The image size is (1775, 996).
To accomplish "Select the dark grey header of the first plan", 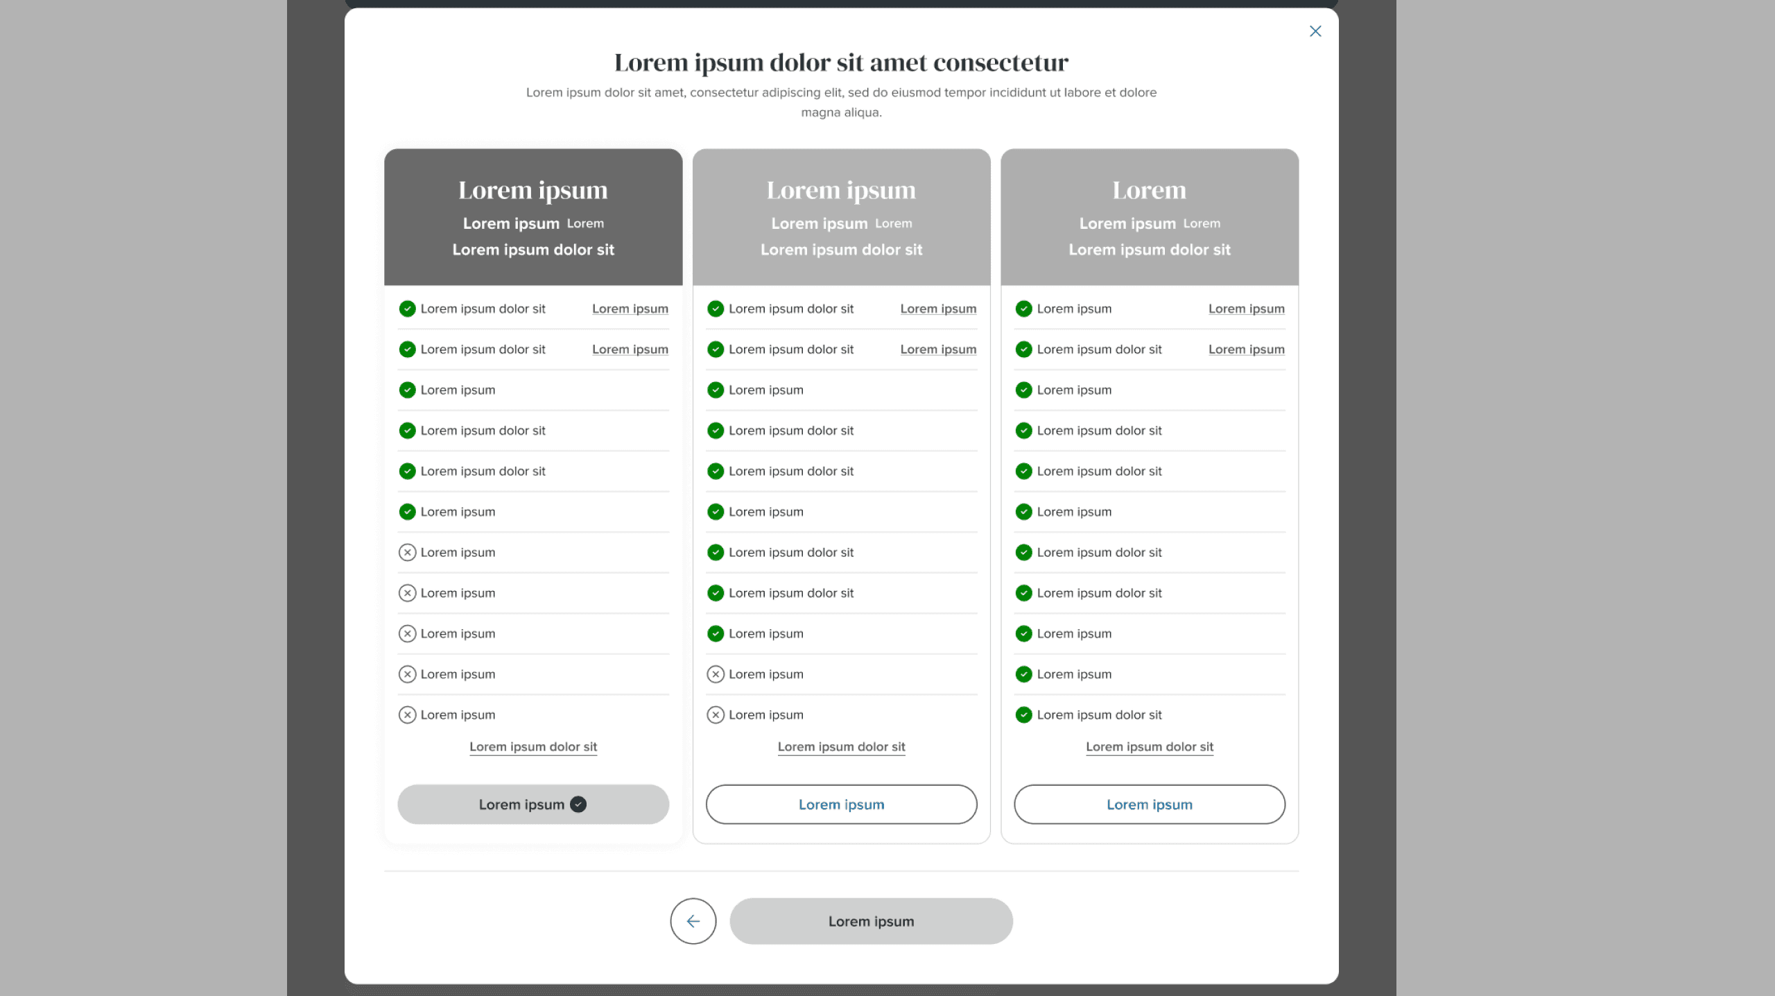I will pyautogui.click(x=533, y=217).
